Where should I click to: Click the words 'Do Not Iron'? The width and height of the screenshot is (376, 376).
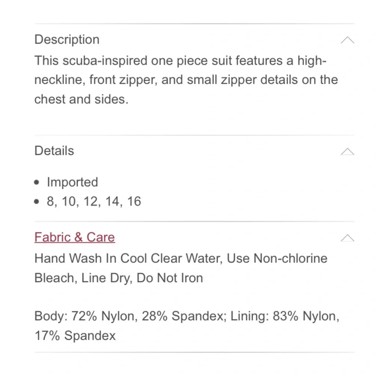pyautogui.click(x=170, y=278)
